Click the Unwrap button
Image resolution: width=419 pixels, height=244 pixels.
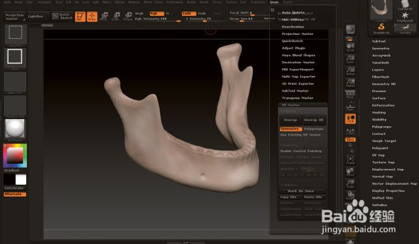(x=291, y=120)
